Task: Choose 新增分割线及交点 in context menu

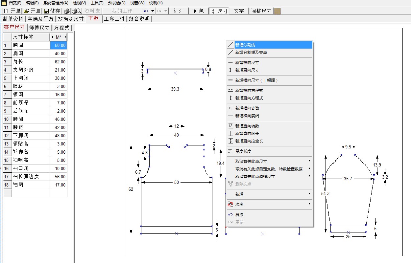Action: 270,52
